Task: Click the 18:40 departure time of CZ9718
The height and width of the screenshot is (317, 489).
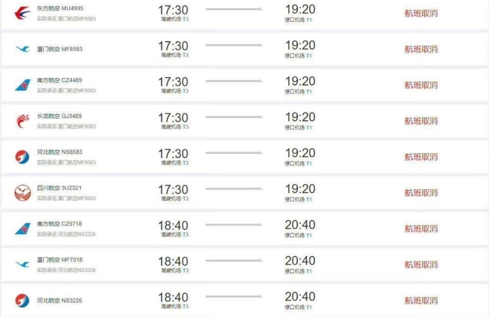Action: [x=173, y=225]
